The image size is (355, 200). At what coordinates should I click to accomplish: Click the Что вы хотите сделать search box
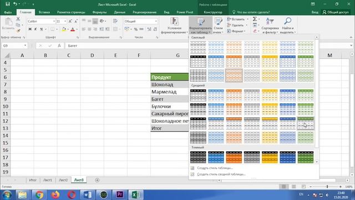[251, 12]
